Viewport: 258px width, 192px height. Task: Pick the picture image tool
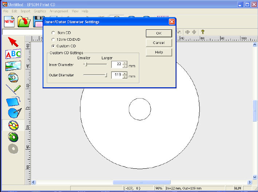(x=13, y=66)
